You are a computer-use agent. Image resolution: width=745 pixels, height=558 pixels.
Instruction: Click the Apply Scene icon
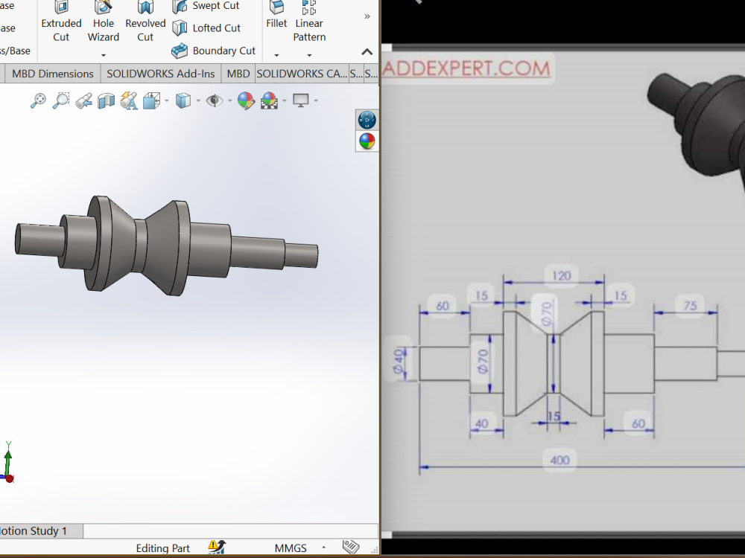tap(269, 100)
